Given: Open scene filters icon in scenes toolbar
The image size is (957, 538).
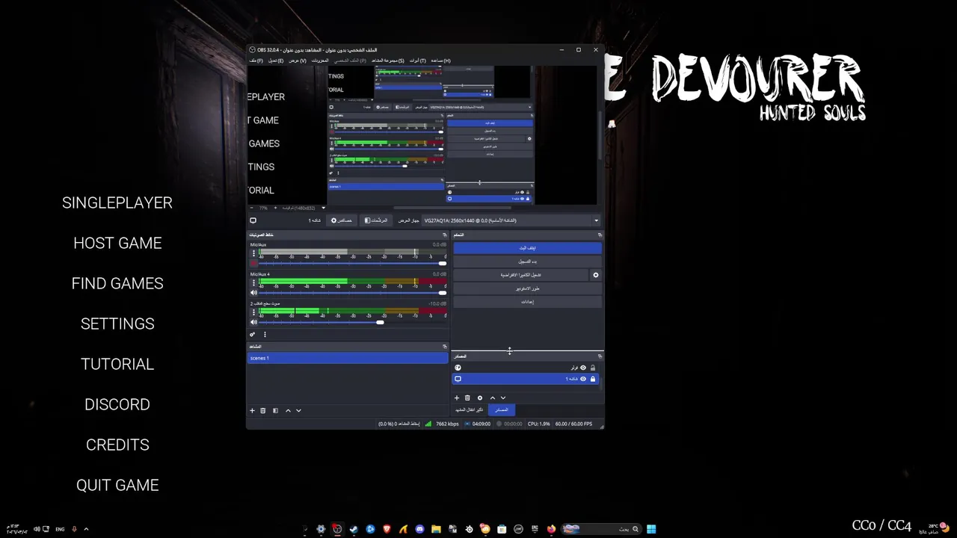Looking at the screenshot, I should [275, 410].
